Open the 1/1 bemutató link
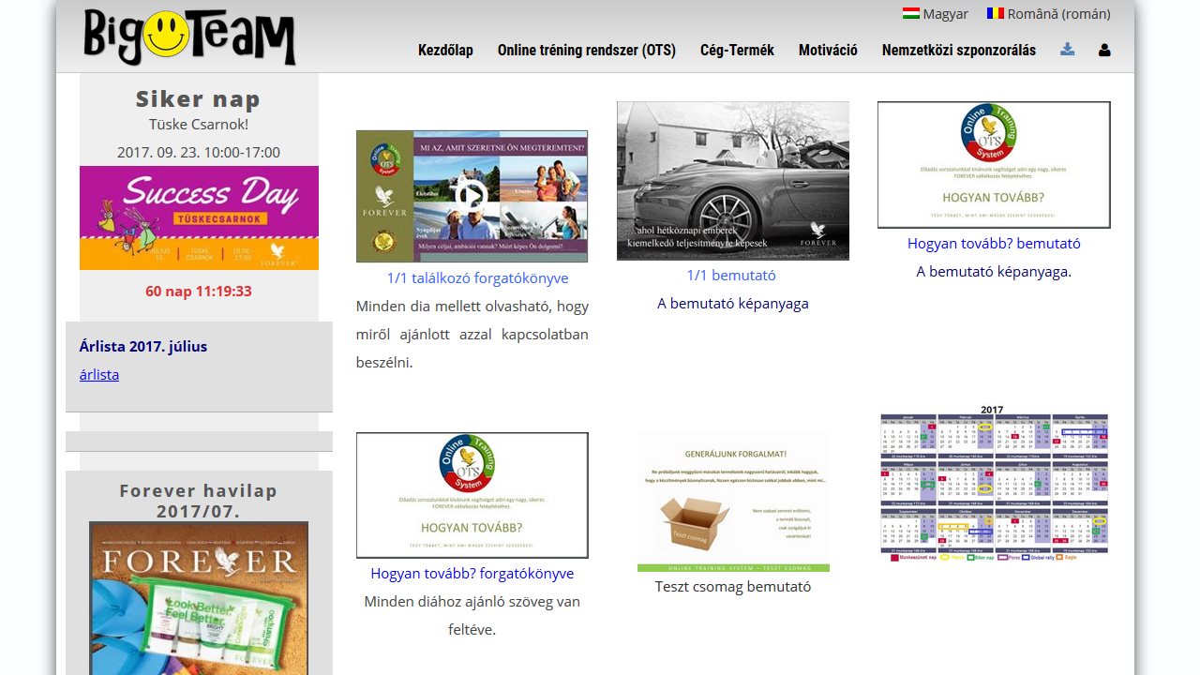The height and width of the screenshot is (675, 1200). point(731,276)
